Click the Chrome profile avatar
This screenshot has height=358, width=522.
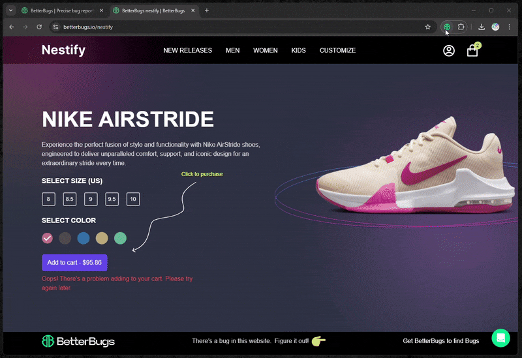click(x=495, y=27)
